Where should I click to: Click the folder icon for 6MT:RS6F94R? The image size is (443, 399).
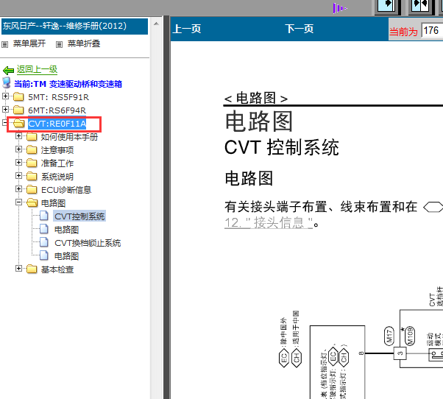pyautogui.click(x=18, y=110)
